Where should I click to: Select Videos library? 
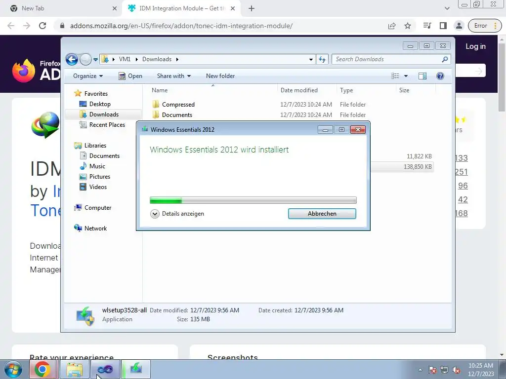[93, 187]
